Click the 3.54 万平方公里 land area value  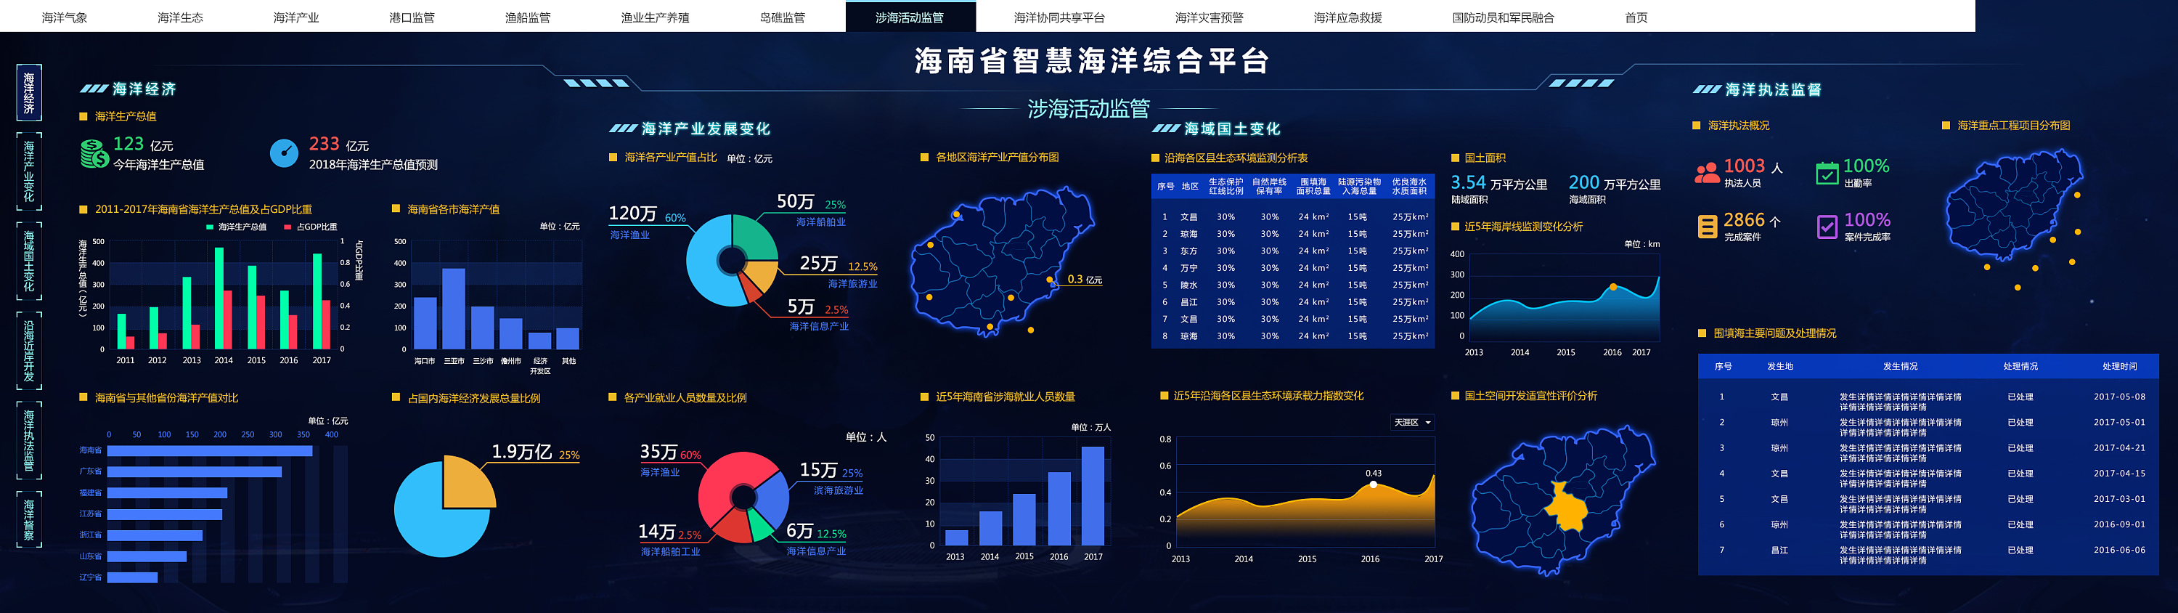coord(1499,182)
